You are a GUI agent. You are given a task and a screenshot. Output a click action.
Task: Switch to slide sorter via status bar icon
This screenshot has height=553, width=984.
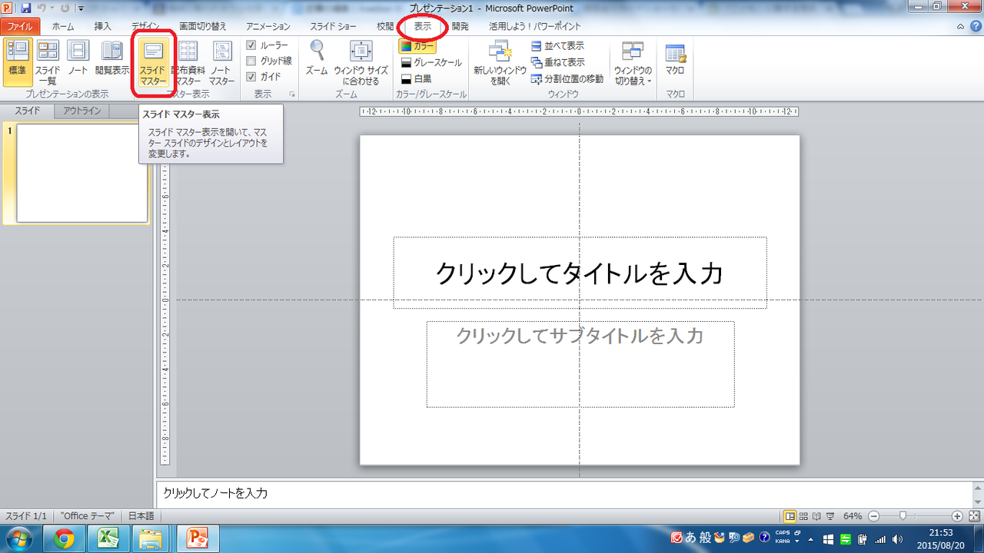(x=803, y=516)
